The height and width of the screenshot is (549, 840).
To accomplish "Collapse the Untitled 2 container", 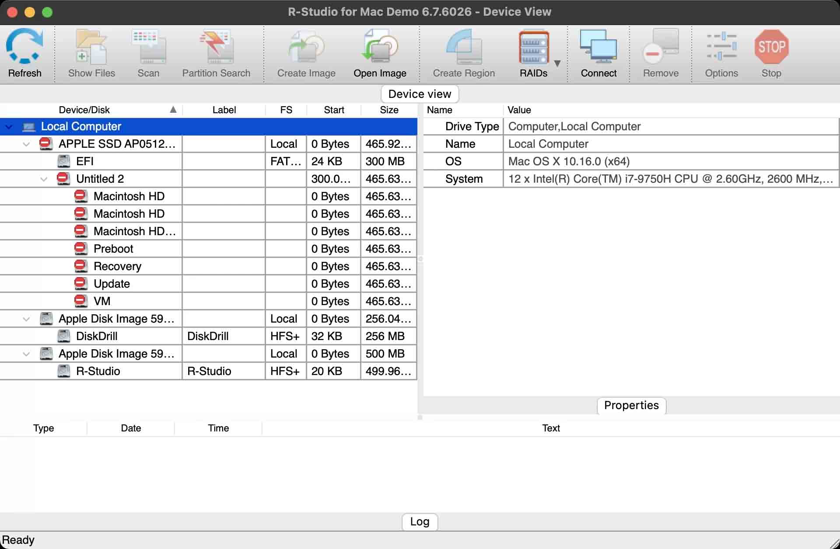I will coord(44,179).
